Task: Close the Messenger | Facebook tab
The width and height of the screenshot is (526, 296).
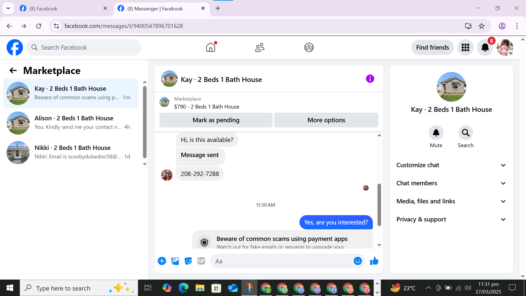Action: click(203, 8)
